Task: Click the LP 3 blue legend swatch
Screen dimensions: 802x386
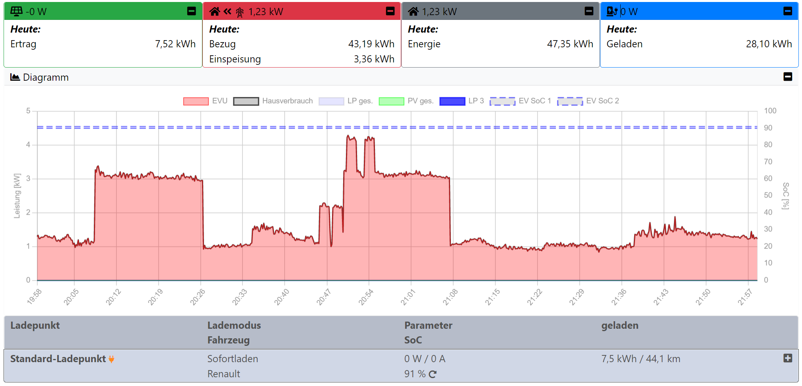Action: coord(452,101)
